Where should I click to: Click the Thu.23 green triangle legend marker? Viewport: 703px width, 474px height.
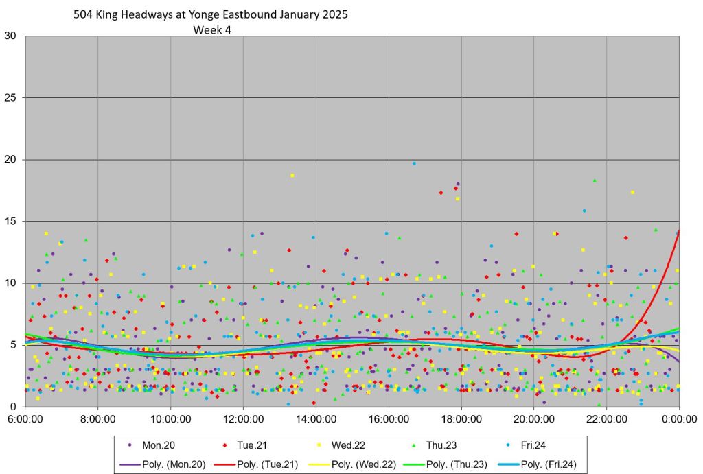click(418, 445)
